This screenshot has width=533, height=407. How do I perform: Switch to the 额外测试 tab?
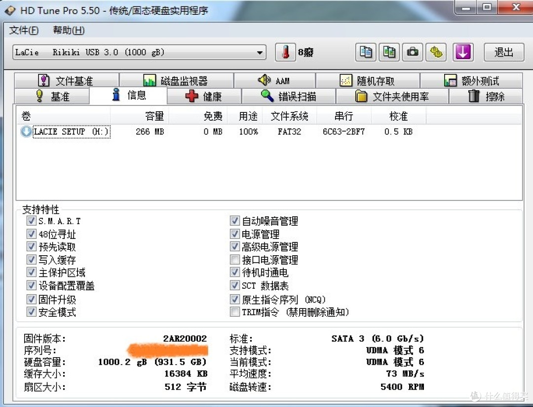pyautogui.click(x=471, y=80)
